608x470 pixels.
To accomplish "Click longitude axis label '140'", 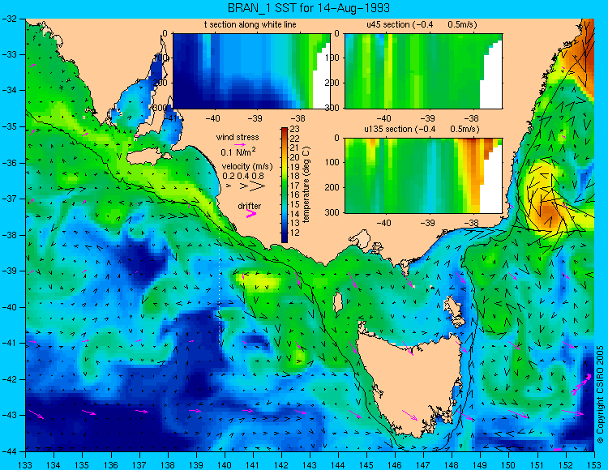I will coord(224,465).
